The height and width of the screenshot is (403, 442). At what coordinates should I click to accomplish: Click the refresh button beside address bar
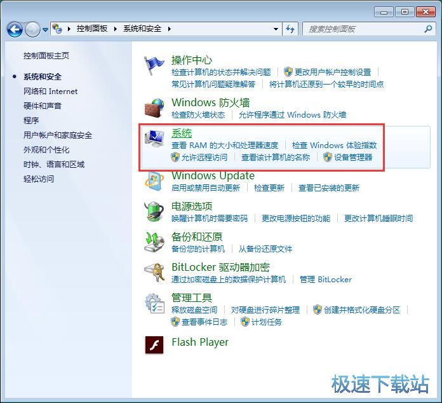point(290,29)
